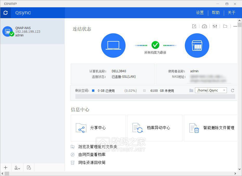Viewport: 242px width, 176px height.
Task: Open 分享中心 via its share icon
Action: [81, 128]
